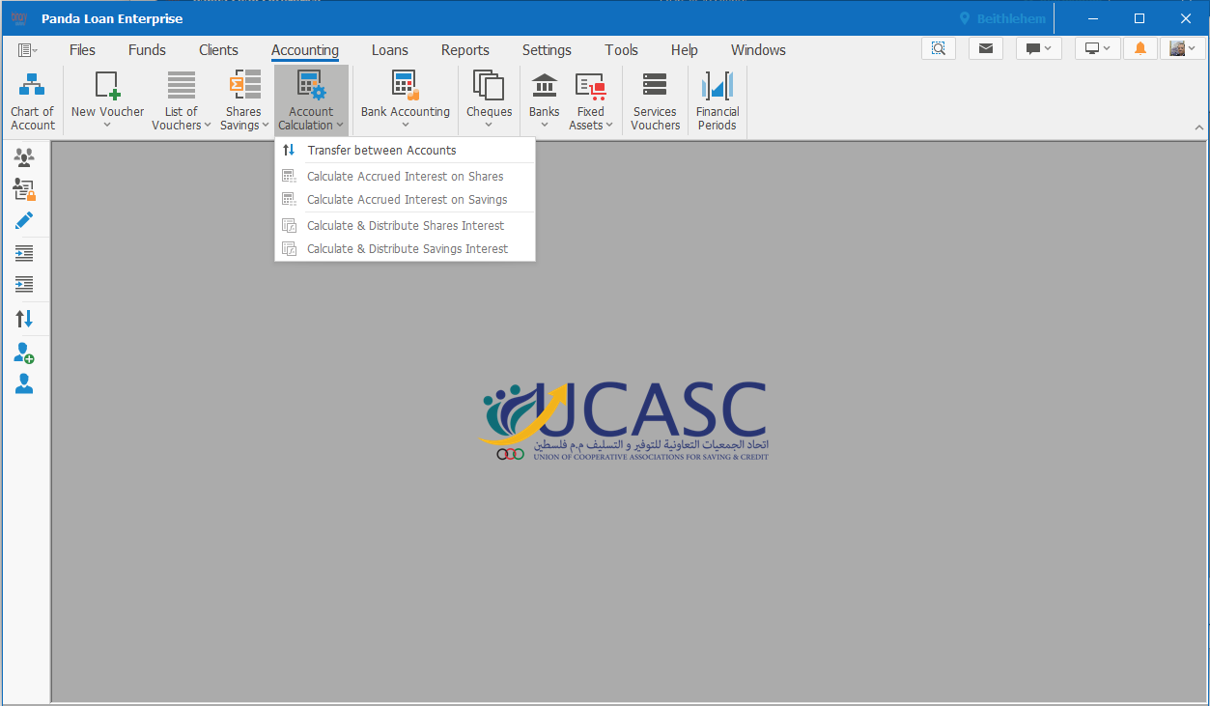Choose Calculate Accrued Interest on Shares
Screen dimensions: 1210x706
405,176
